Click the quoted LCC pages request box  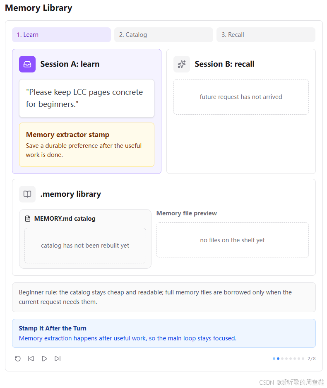tap(87, 98)
